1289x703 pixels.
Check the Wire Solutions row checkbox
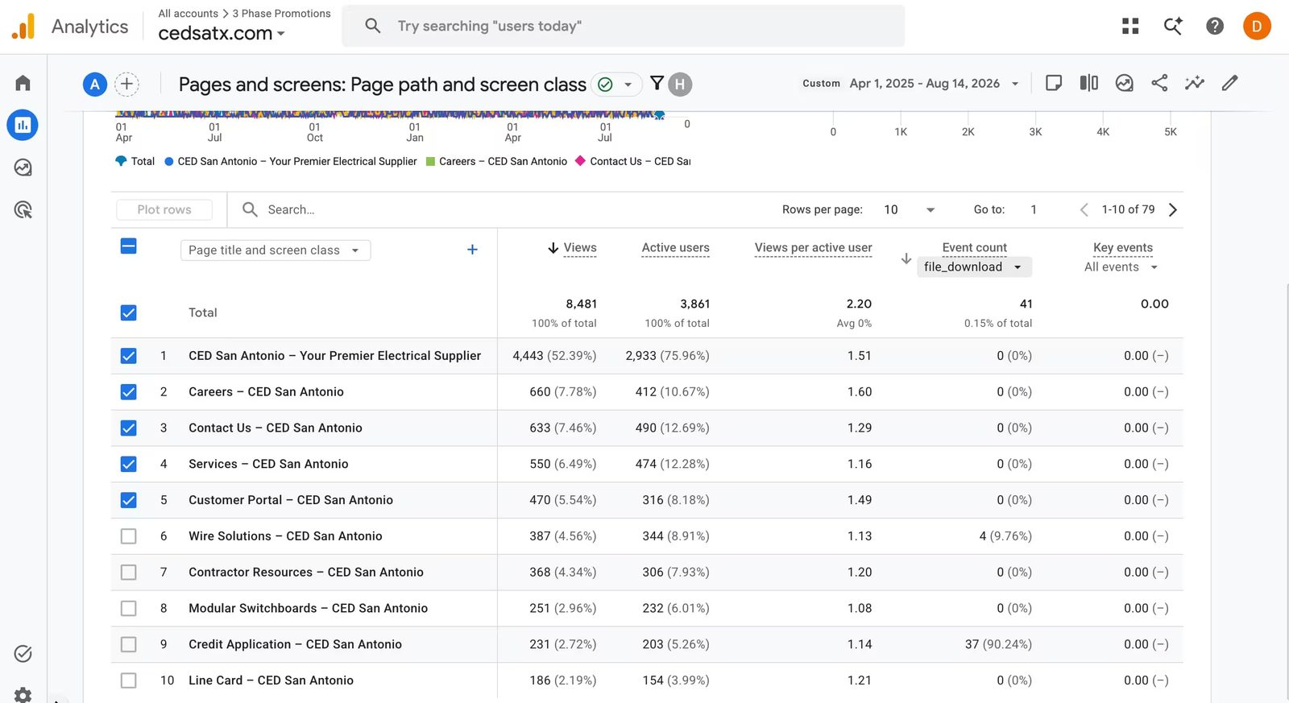(128, 536)
